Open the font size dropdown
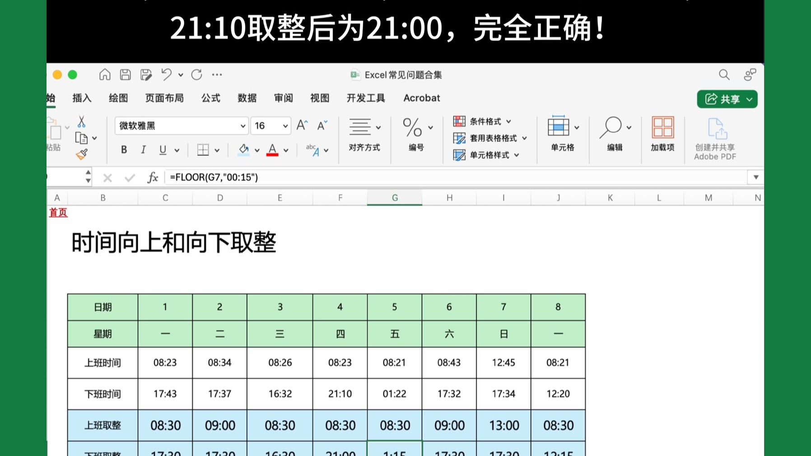This screenshot has height=456, width=811. coord(284,126)
